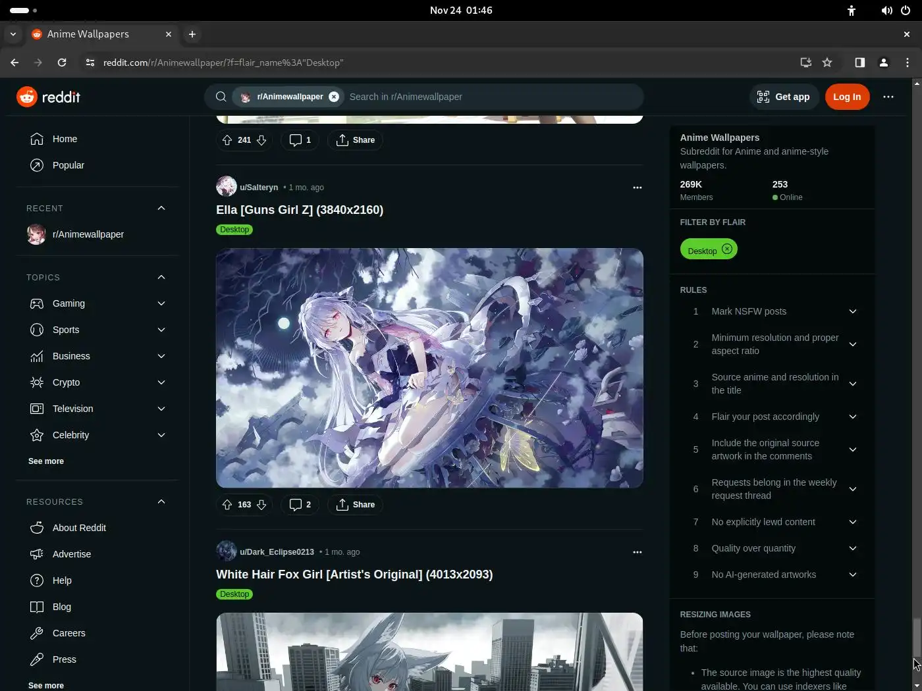Screen dimensions: 922x691
Task: Open the system volume control
Action: (887, 11)
